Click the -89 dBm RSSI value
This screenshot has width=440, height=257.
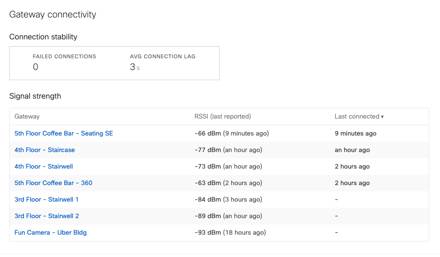click(x=208, y=216)
